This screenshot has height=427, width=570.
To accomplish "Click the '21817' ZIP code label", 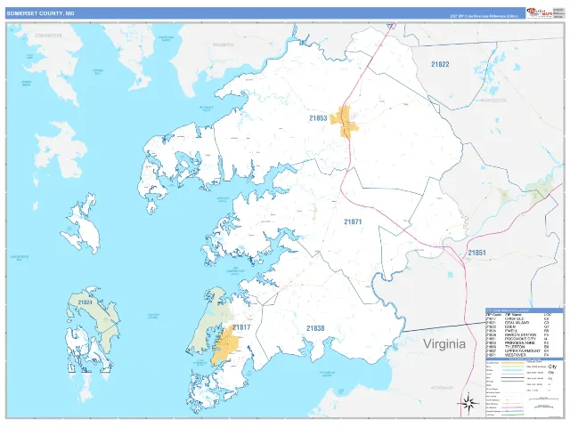I will point(241,327).
